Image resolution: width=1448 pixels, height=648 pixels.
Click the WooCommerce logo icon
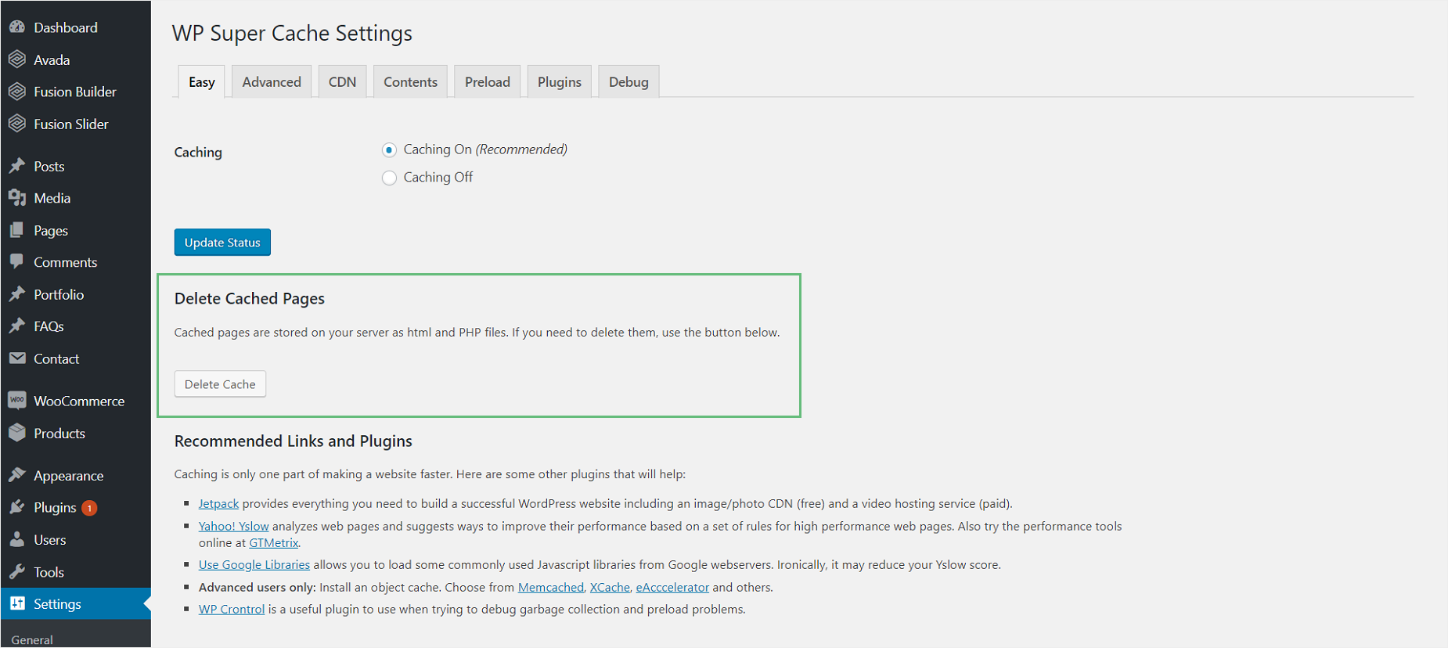pyautogui.click(x=17, y=401)
